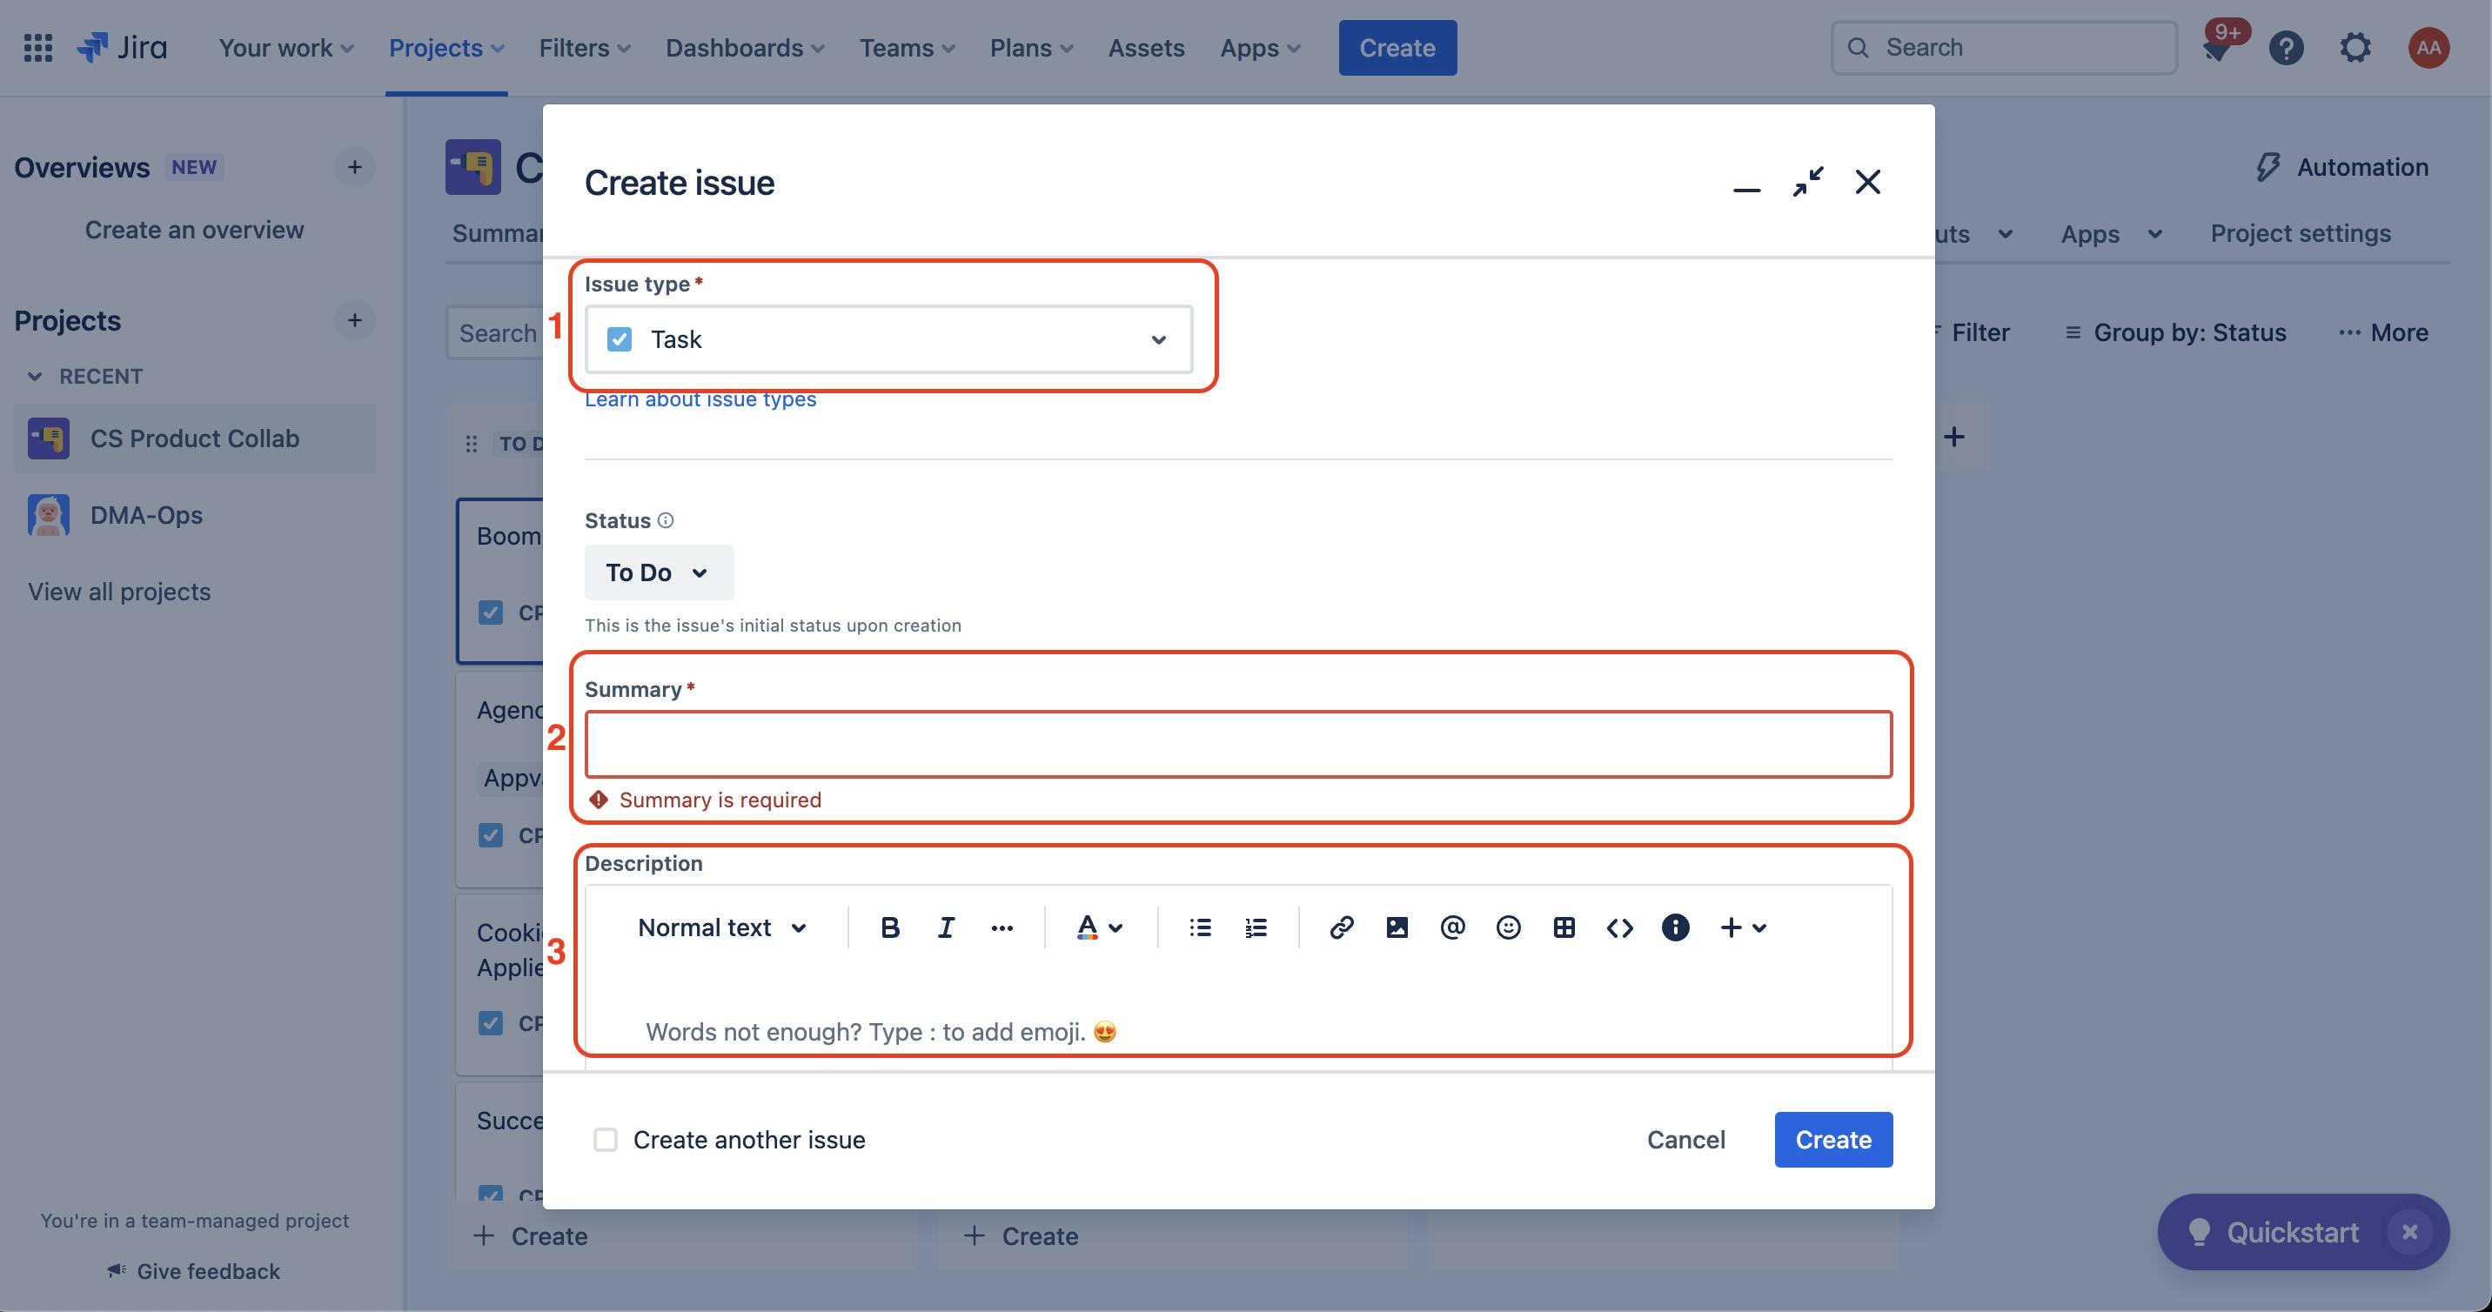Open the text color dropdown
This screenshot has height=1312, width=2492.
click(1100, 927)
